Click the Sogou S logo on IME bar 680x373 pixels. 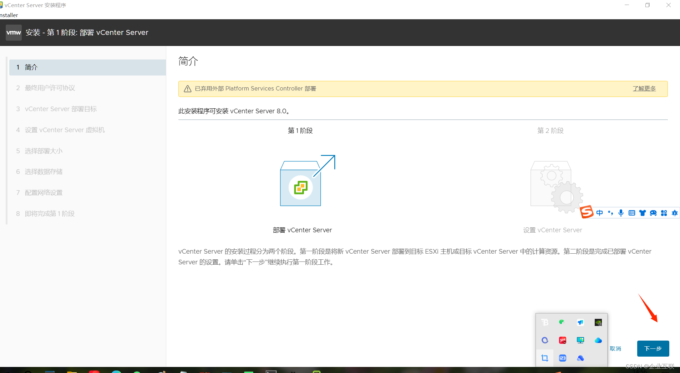587,212
